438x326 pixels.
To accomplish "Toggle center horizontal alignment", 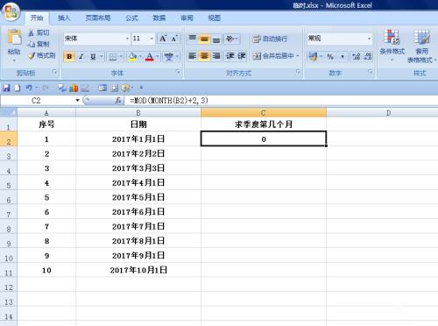I will click(x=204, y=56).
